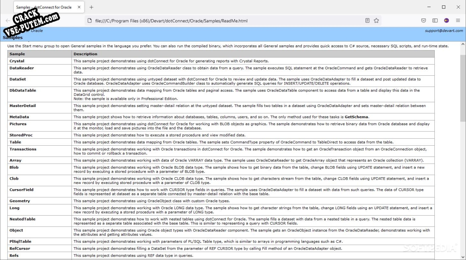Open the support@devart.com email link

pyautogui.click(x=444, y=31)
